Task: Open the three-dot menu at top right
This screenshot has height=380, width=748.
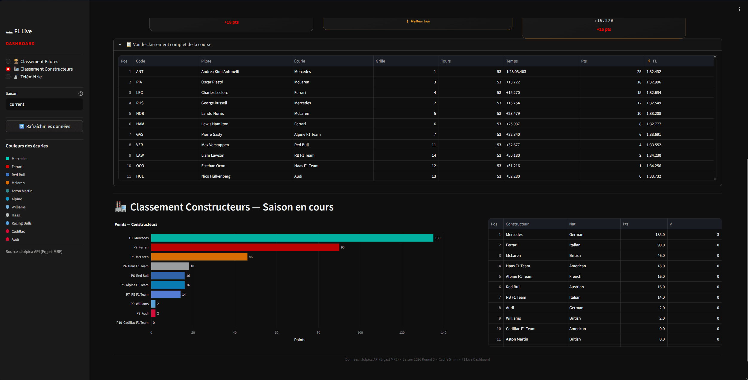Action: click(x=739, y=9)
